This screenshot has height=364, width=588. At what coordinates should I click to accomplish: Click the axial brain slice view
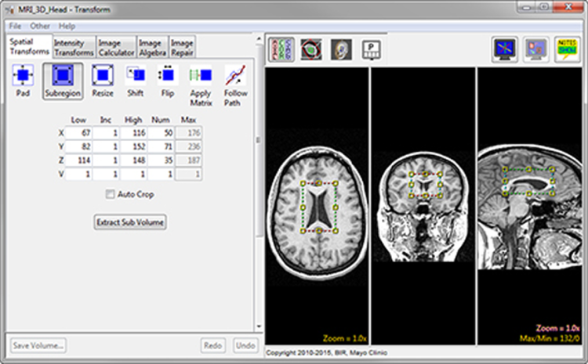[317, 207]
